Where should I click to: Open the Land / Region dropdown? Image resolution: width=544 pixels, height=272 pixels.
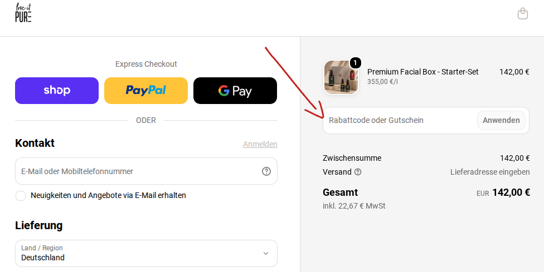point(146,253)
